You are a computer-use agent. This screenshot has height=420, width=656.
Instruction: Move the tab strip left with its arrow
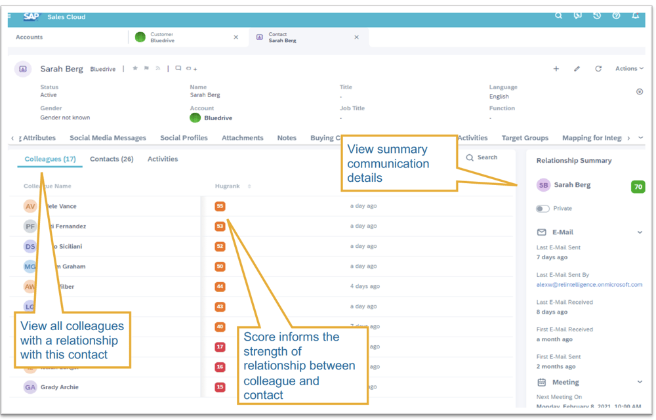pos(12,138)
